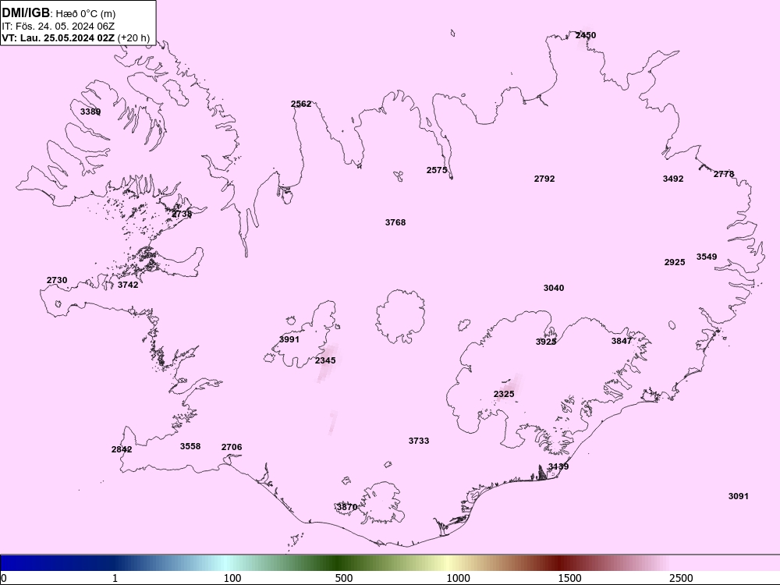Click the DMI/IGB title text

[x=26, y=12]
